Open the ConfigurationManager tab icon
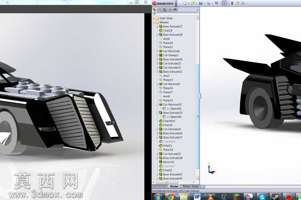Image resolution: width=301 pixels, height=200 pixels. point(165,10)
